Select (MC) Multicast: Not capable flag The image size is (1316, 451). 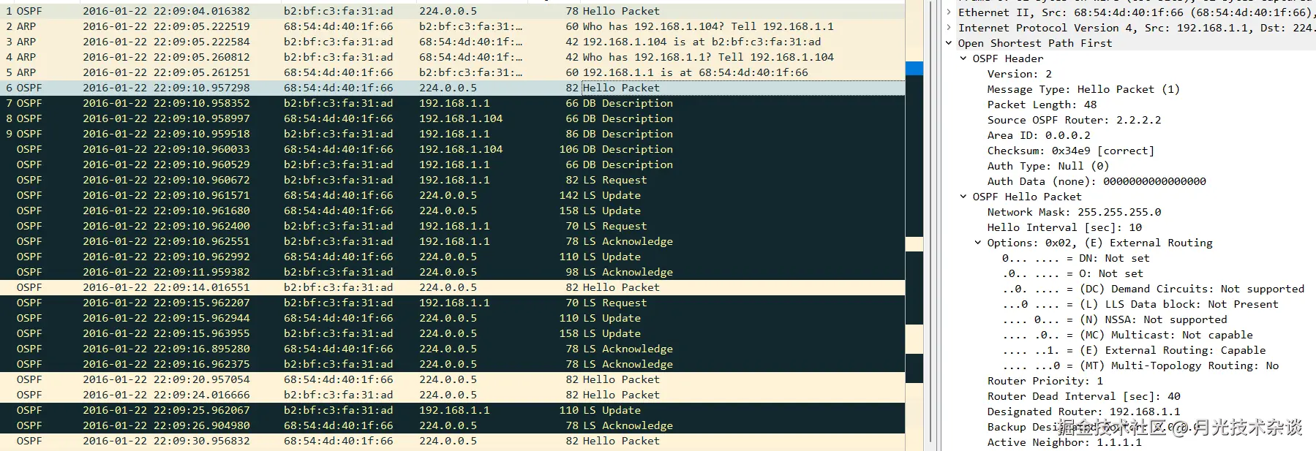pyautogui.click(x=1127, y=335)
